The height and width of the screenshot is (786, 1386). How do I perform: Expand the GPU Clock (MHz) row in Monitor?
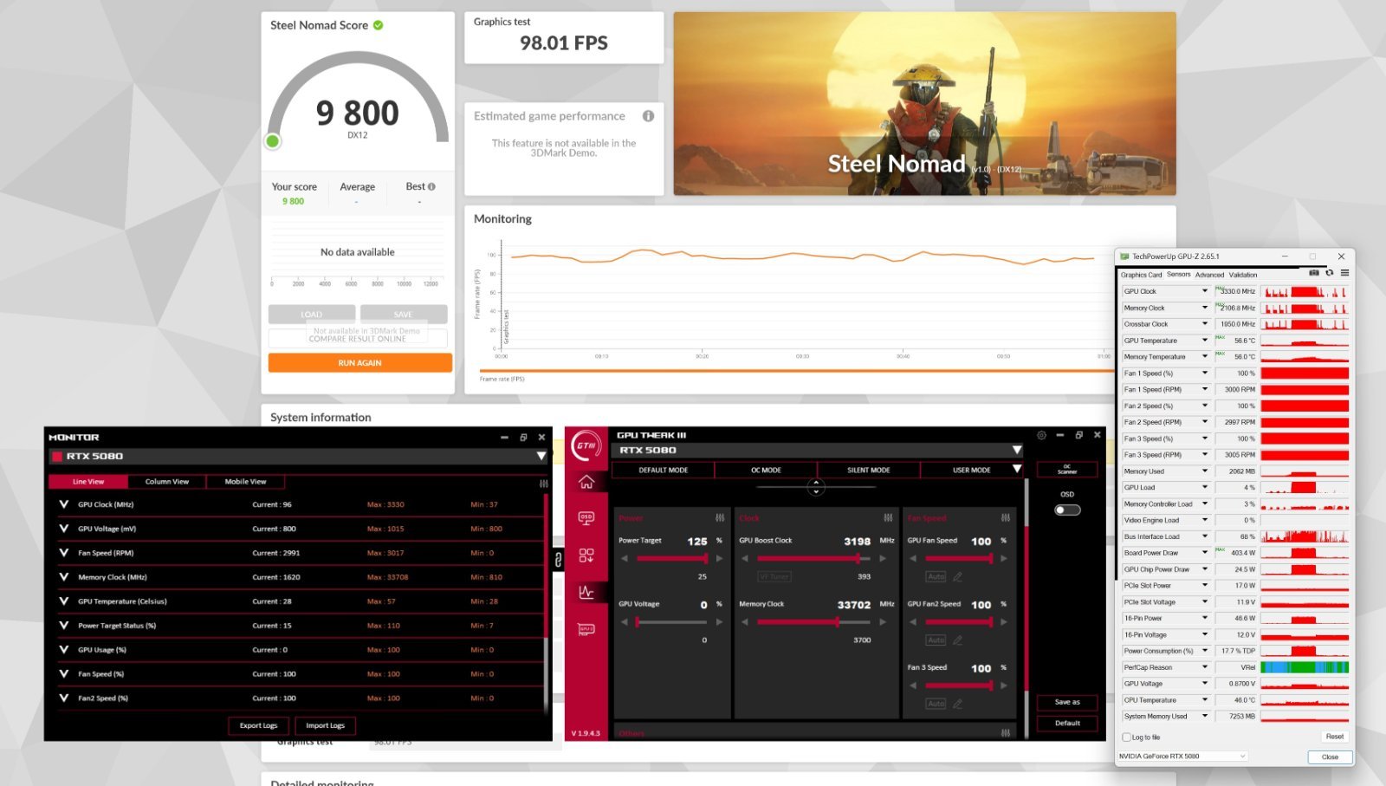click(x=63, y=504)
